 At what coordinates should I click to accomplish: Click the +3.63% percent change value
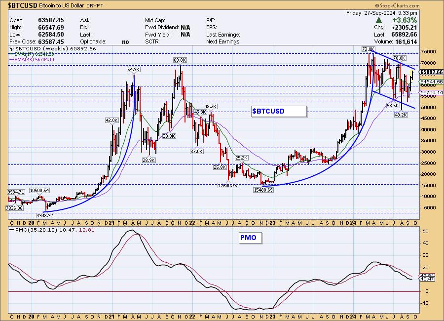(x=405, y=20)
